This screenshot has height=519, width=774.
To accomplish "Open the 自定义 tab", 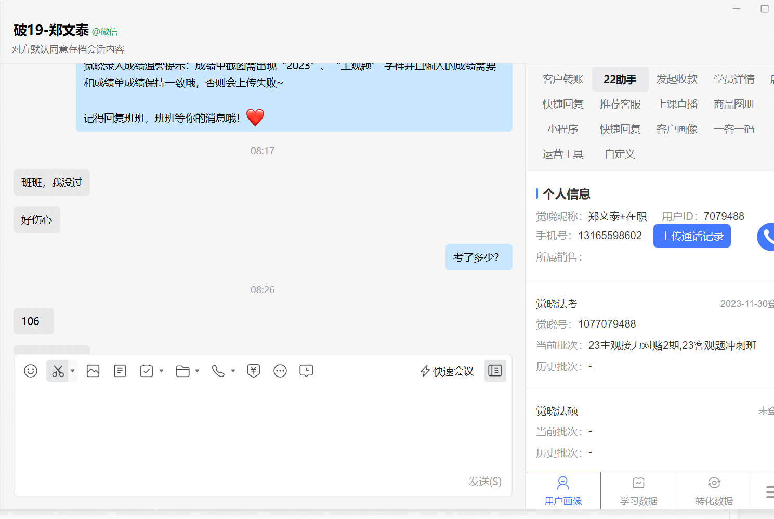I will click(x=620, y=154).
